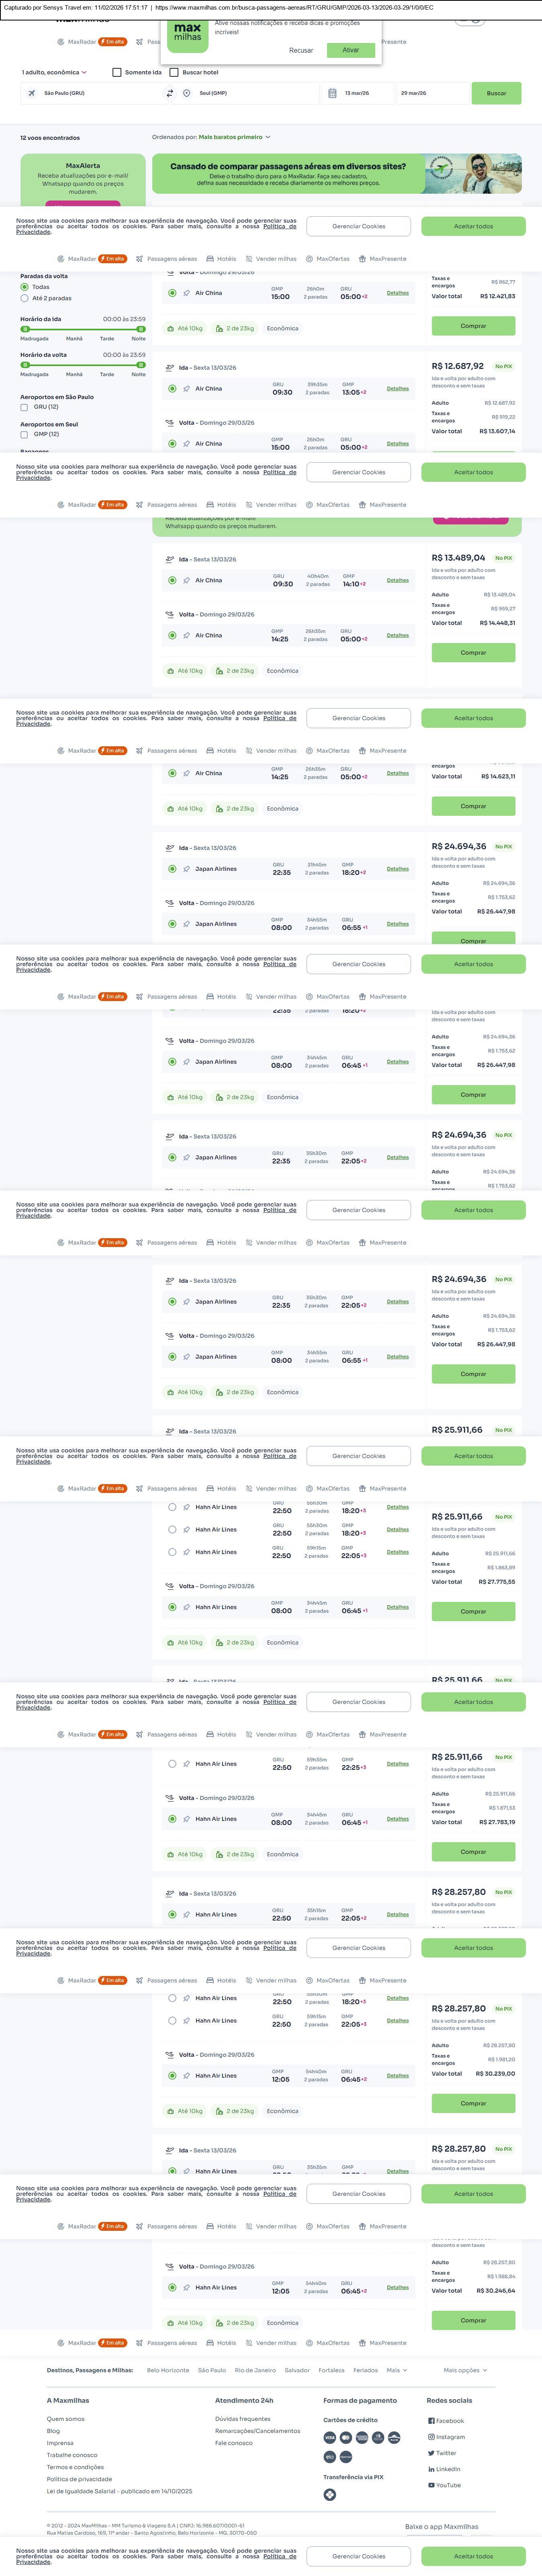Viewport: 542px width, 2576px height.
Task: Check the "Somente ida" box
Action: [117, 72]
